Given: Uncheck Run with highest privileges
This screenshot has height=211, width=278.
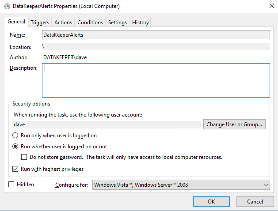Looking at the screenshot, I should [15, 169].
